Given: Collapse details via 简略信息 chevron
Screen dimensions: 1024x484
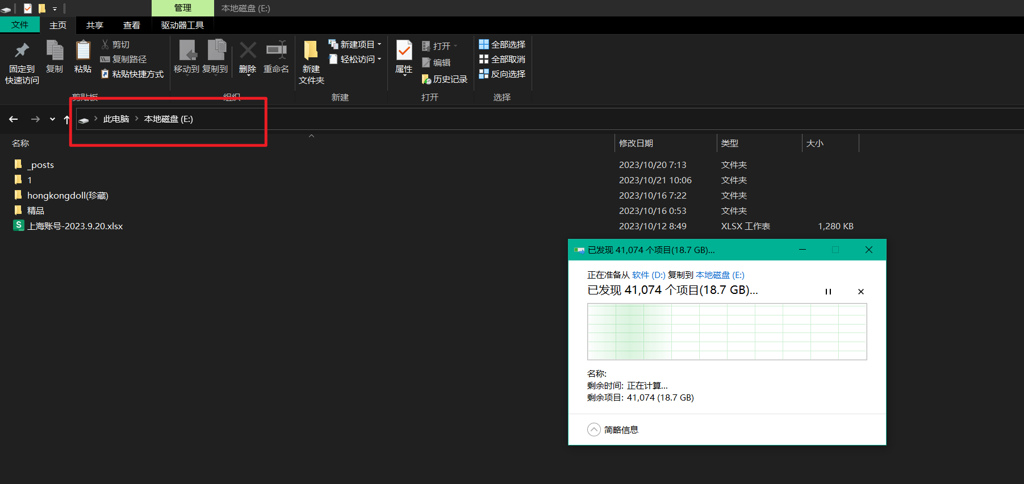Looking at the screenshot, I should click(x=593, y=430).
